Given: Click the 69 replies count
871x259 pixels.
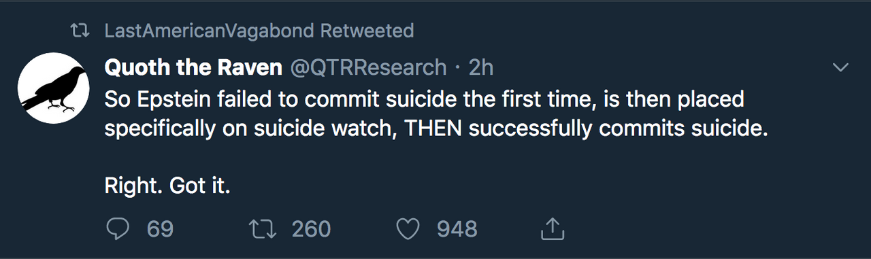Looking at the screenshot, I should click(160, 229).
